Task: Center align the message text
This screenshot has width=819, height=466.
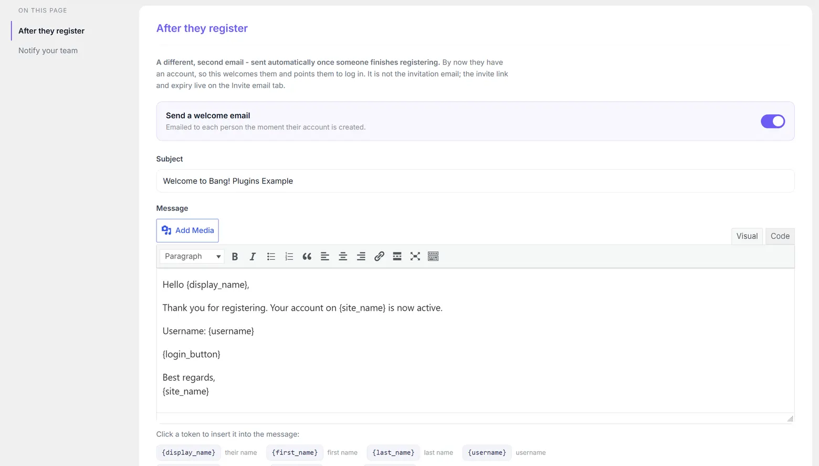Action: click(343, 257)
